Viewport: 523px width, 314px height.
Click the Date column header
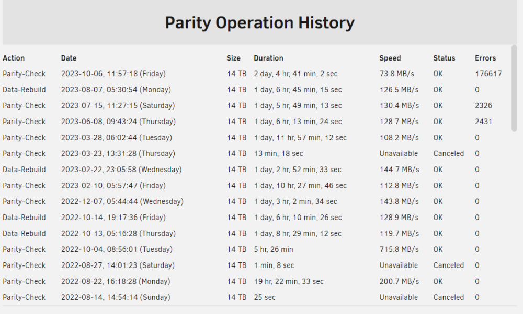point(69,58)
